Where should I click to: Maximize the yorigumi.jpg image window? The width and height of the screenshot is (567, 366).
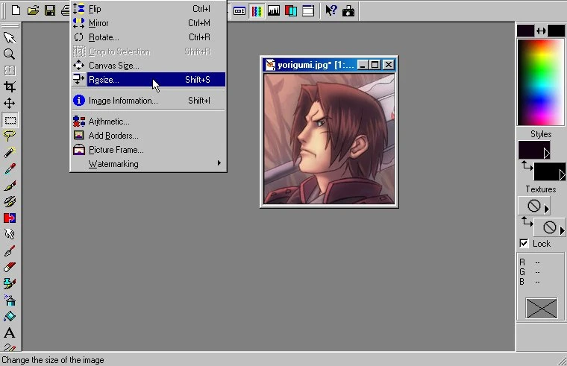375,65
